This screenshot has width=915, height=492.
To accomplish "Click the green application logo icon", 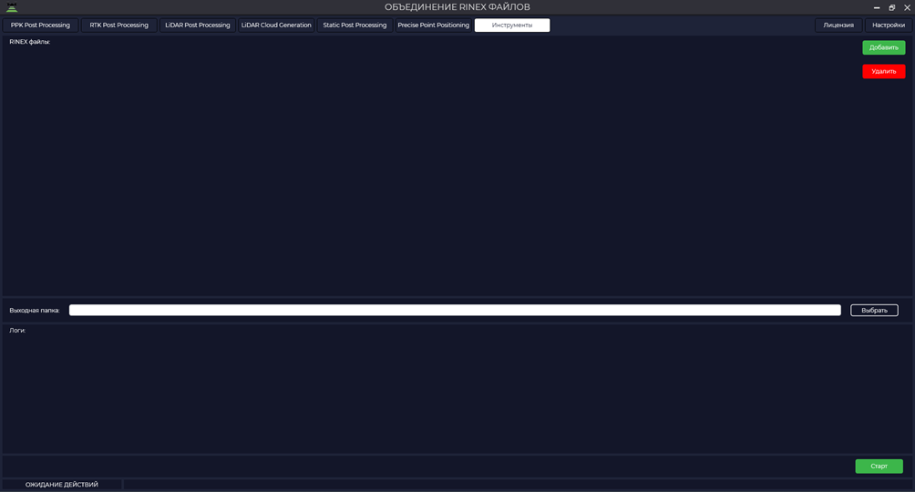I will click(12, 7).
